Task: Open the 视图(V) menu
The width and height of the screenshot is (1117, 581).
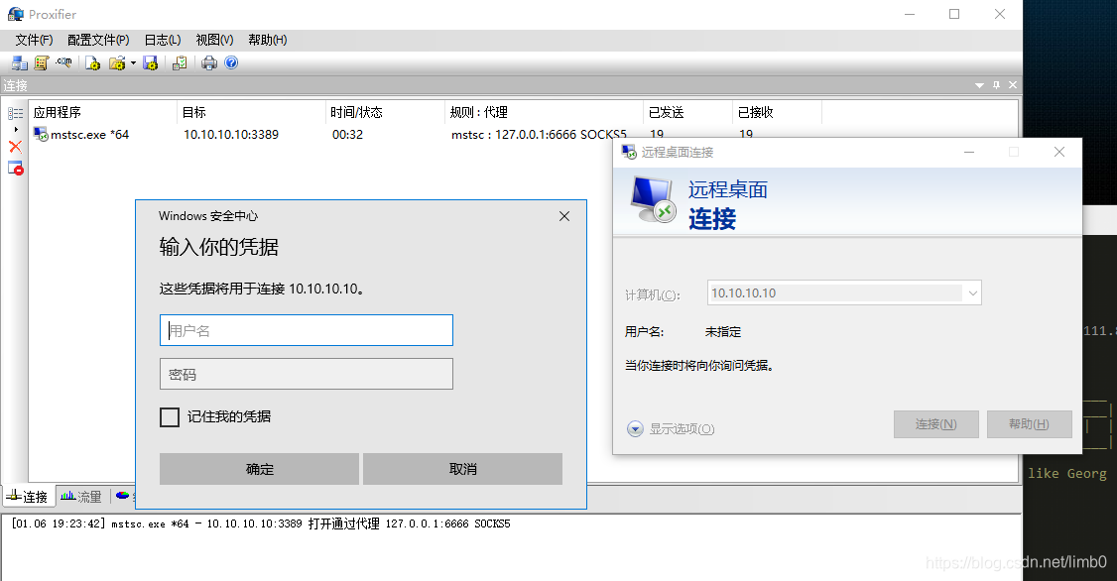Action: pyautogui.click(x=214, y=40)
